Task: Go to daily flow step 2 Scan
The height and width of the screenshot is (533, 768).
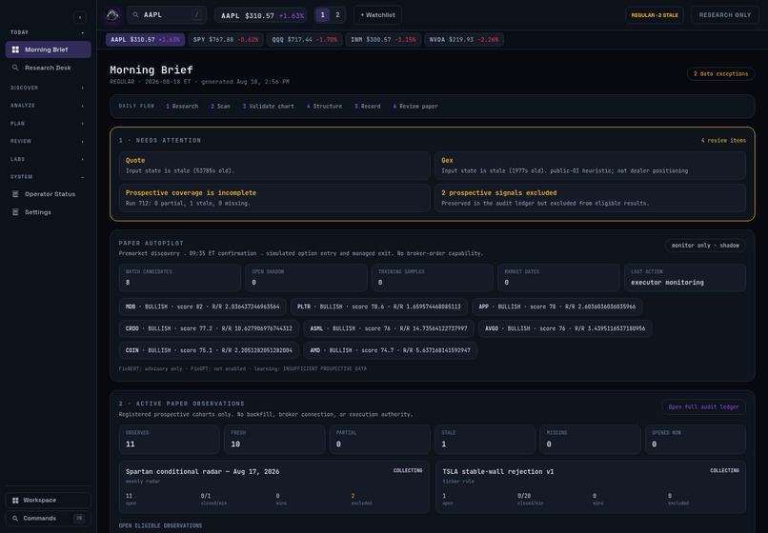Action: coord(220,107)
